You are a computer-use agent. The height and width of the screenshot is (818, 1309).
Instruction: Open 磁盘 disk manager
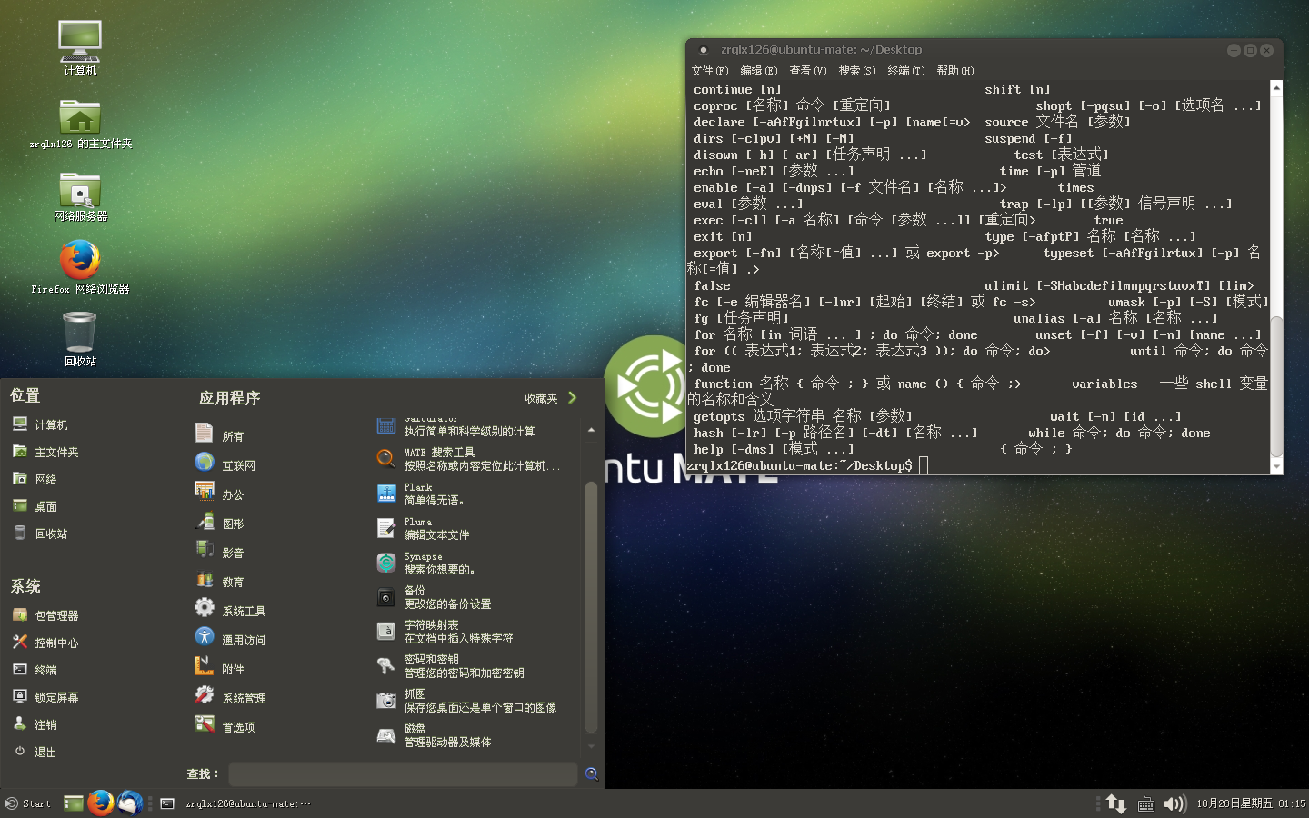coord(435,735)
